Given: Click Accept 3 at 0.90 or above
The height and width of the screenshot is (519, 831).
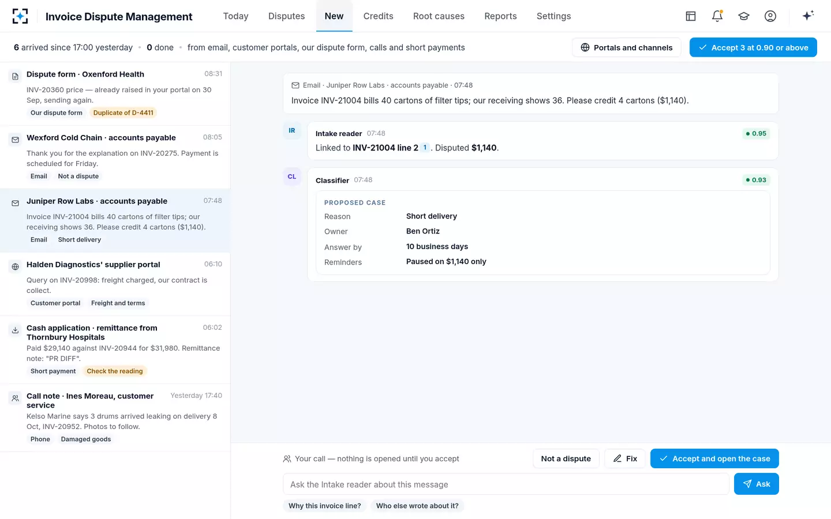Looking at the screenshot, I should click(753, 47).
